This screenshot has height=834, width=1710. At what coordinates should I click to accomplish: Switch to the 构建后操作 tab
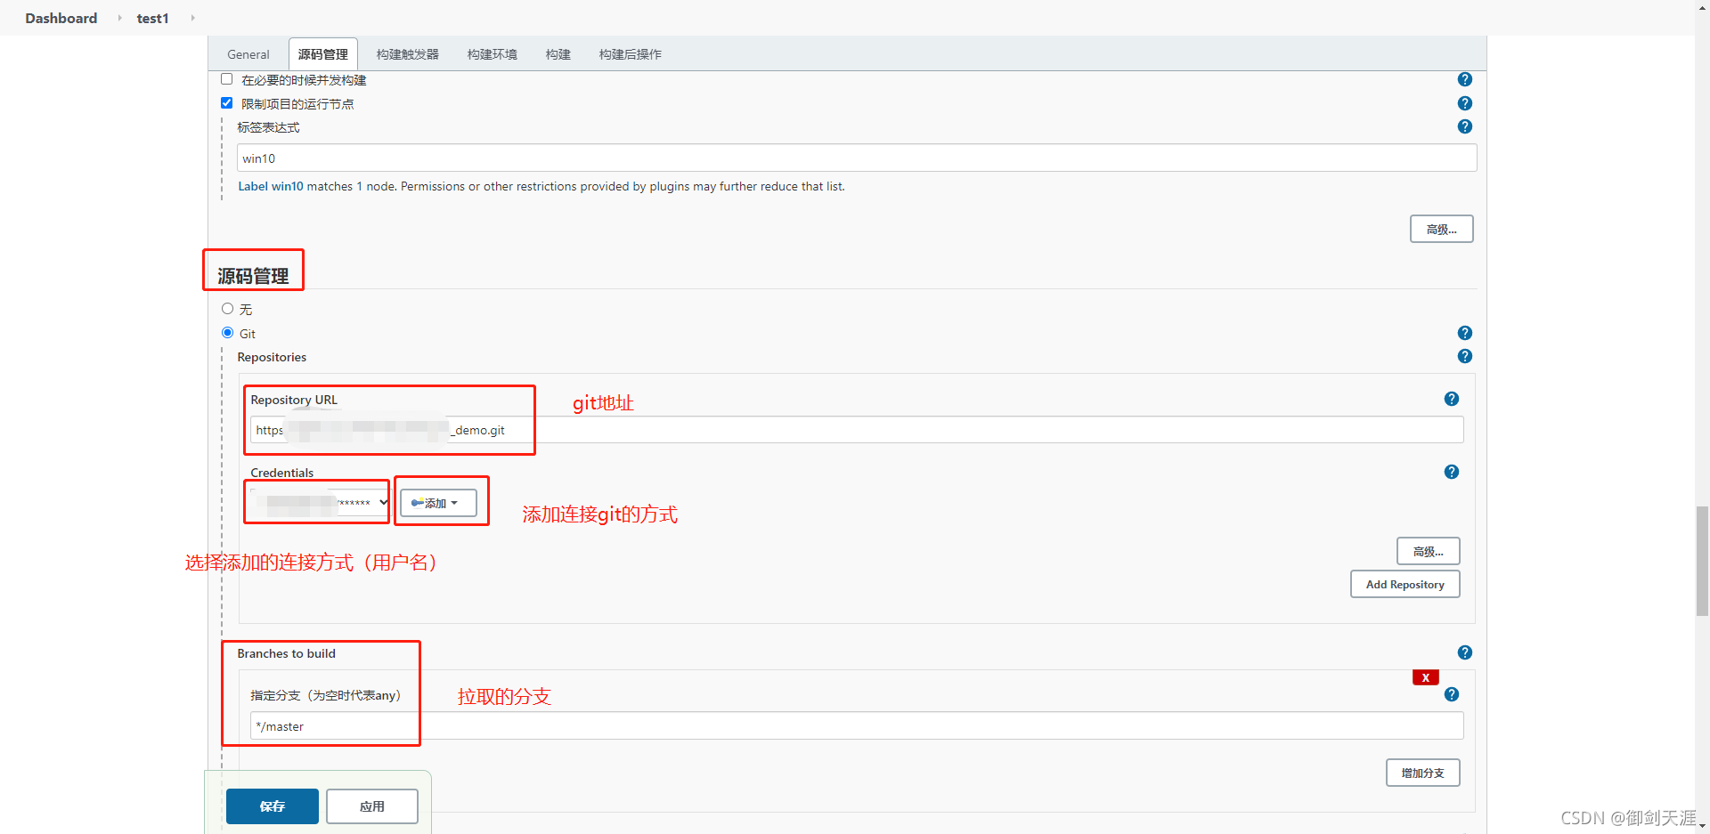pos(630,54)
